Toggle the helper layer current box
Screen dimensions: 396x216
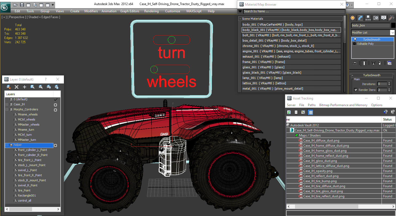point(56,145)
